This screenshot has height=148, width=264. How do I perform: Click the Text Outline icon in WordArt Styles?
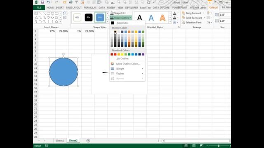click(174, 18)
